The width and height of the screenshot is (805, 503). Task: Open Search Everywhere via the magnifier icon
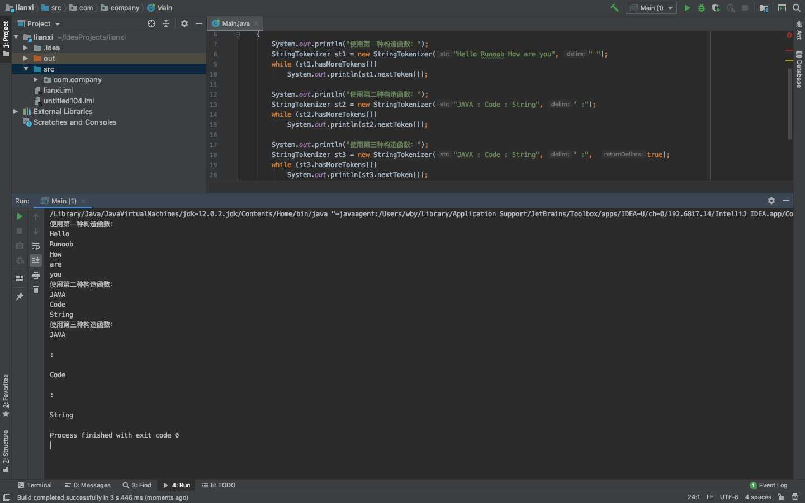pyautogui.click(x=797, y=8)
